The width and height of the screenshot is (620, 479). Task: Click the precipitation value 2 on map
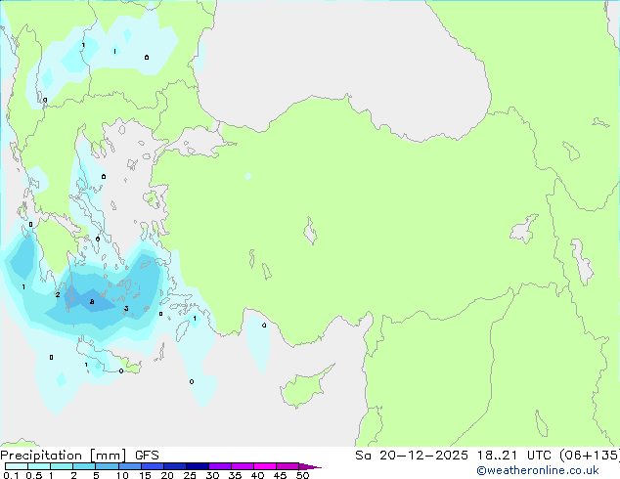coord(58,295)
